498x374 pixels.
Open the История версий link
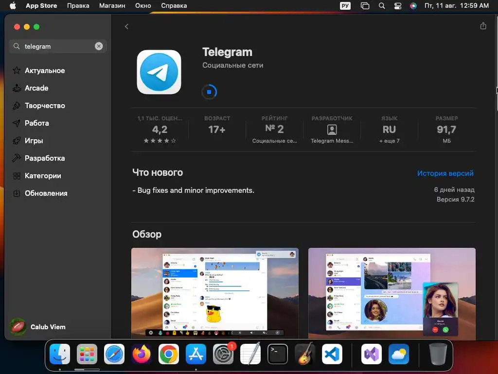[x=445, y=173]
